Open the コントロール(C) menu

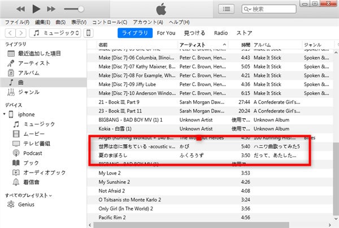pos(110,22)
